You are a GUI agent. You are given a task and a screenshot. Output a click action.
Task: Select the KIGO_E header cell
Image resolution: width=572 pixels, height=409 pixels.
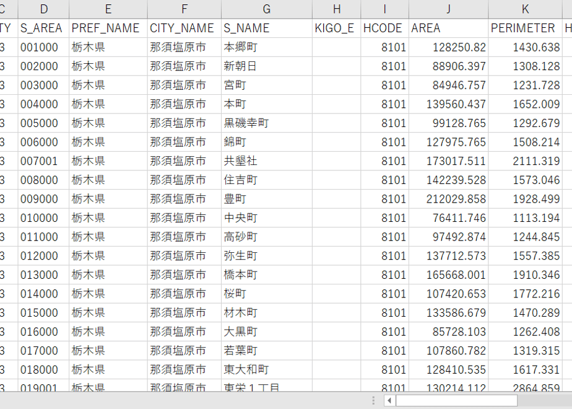click(x=336, y=28)
